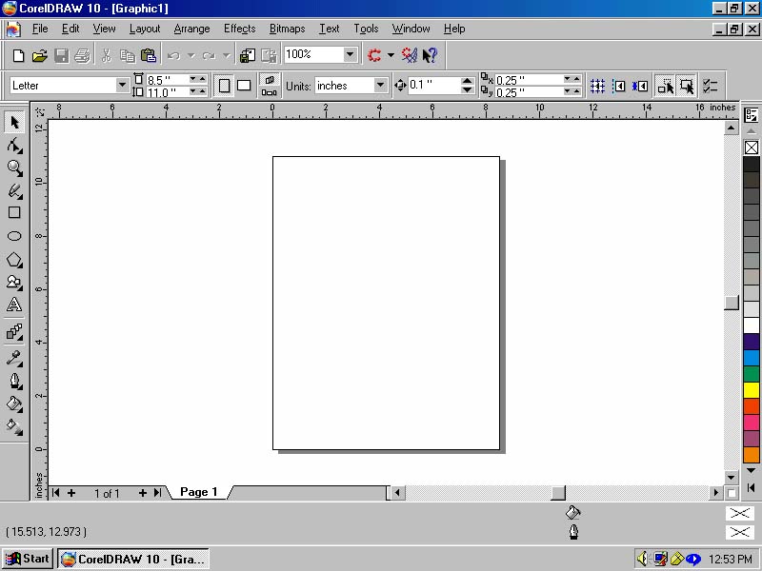Click the Windows Start button

(28, 559)
